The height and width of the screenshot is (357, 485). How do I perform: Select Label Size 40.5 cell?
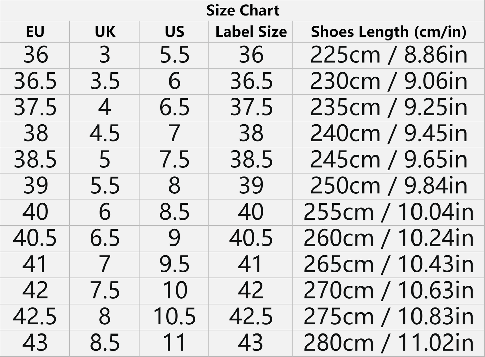[x=251, y=238]
